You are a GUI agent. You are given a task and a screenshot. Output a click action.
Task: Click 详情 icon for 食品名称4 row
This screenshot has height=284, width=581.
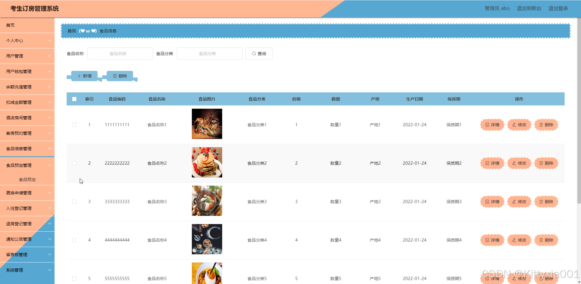(x=487, y=240)
